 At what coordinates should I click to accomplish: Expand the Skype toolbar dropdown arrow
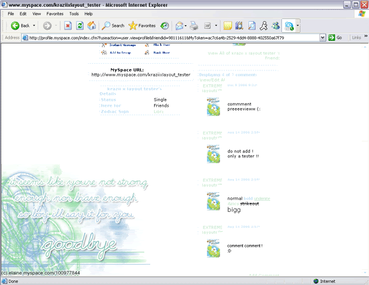pos(298,26)
